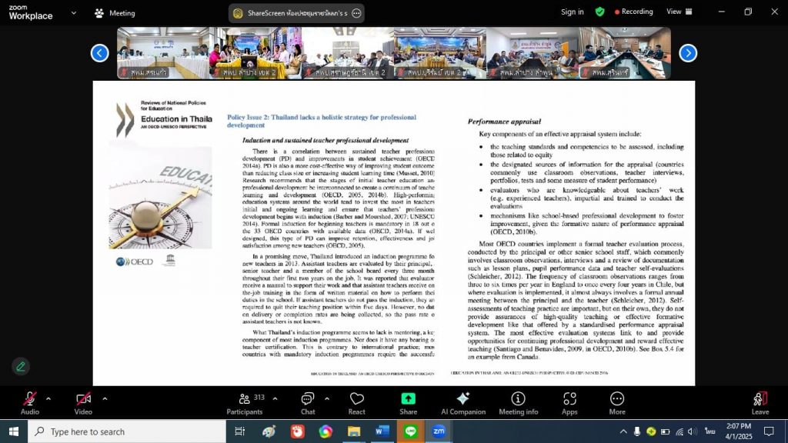Open the network Wi-Fi status icon
The height and width of the screenshot is (443, 788).
679,431
